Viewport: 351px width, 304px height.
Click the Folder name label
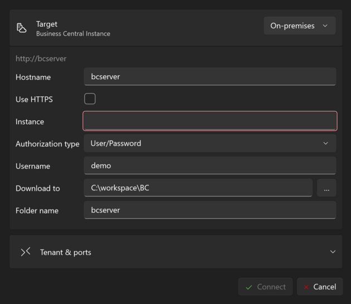pos(37,210)
